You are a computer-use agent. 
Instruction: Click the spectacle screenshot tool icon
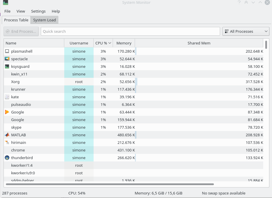[x=7, y=59]
